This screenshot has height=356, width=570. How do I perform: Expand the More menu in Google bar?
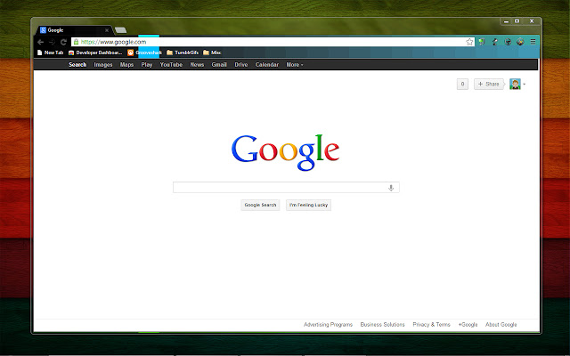(x=295, y=65)
